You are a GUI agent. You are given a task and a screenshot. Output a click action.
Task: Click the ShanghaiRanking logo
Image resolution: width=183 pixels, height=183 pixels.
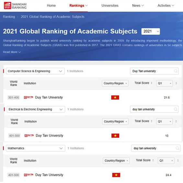click(x=15, y=6)
